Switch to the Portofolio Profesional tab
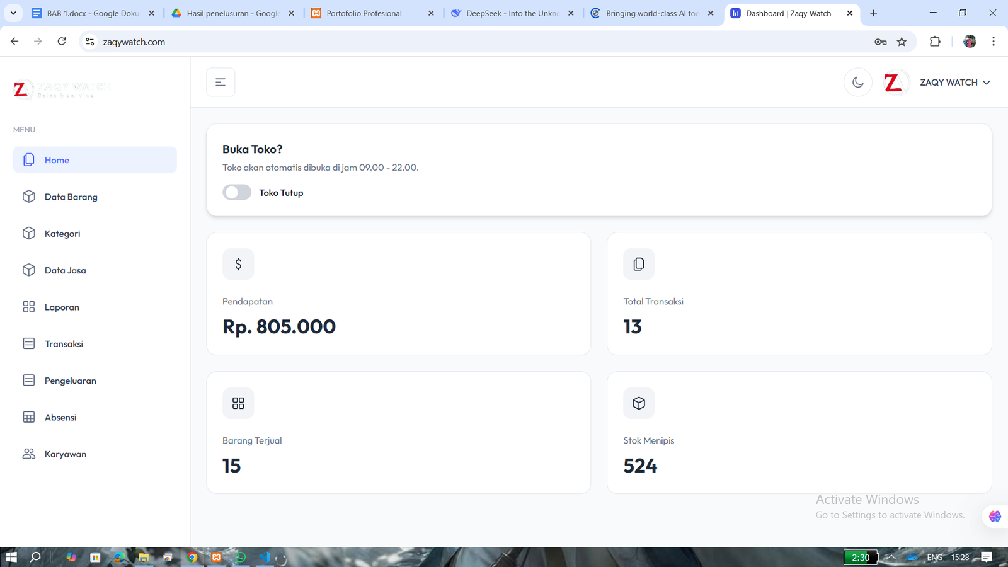This screenshot has height=567, width=1008. click(364, 13)
